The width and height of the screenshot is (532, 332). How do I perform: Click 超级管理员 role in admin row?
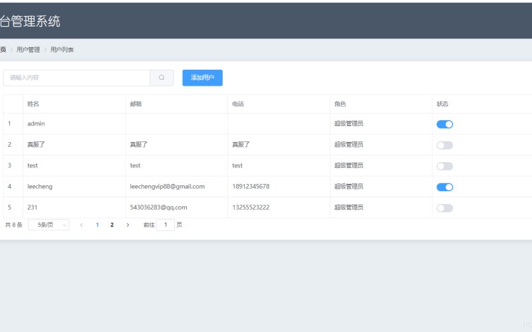click(348, 124)
